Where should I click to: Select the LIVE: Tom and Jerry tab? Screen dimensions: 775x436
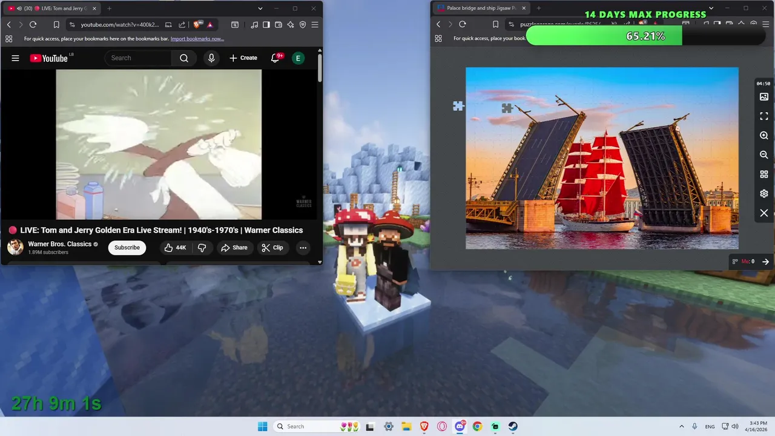[x=51, y=8]
